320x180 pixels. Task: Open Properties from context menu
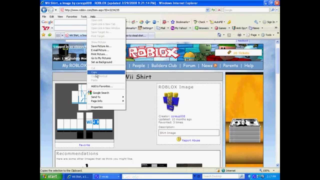(x=106, y=107)
